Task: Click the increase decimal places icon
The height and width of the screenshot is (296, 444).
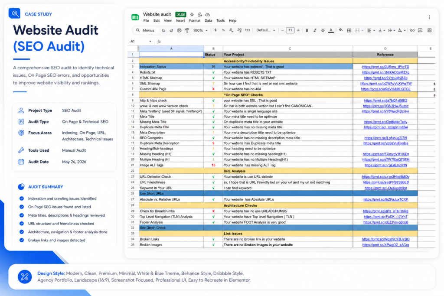Action: tap(239, 30)
